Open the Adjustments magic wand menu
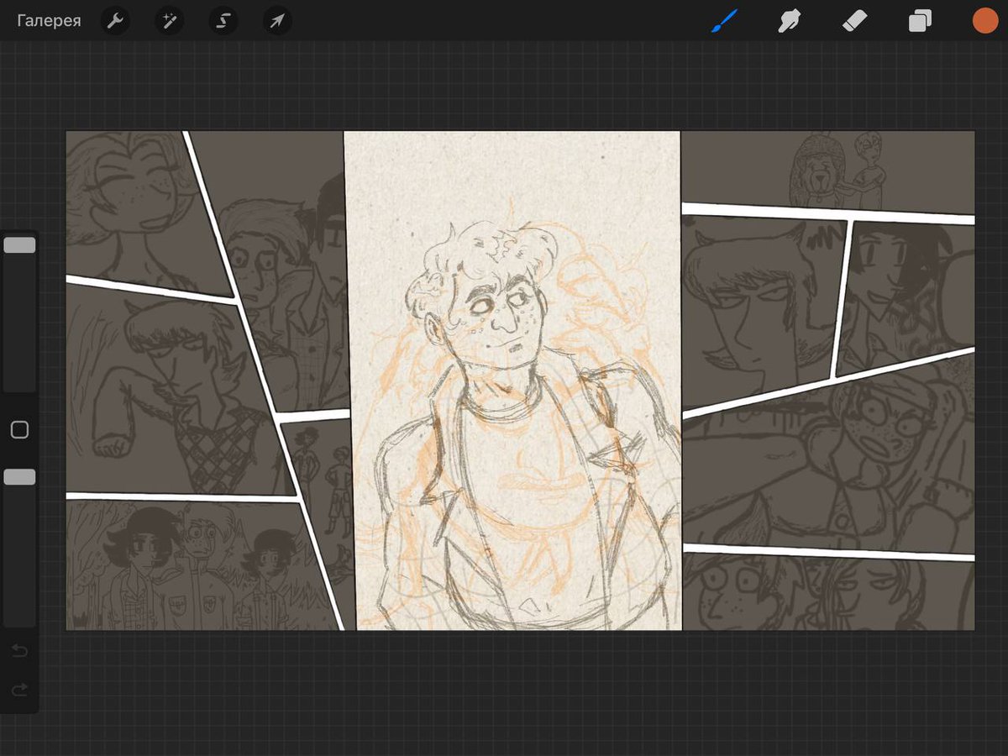Image resolution: width=1008 pixels, height=756 pixels. coord(170,21)
